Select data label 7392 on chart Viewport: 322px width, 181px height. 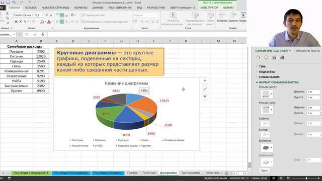[x=144, y=90]
